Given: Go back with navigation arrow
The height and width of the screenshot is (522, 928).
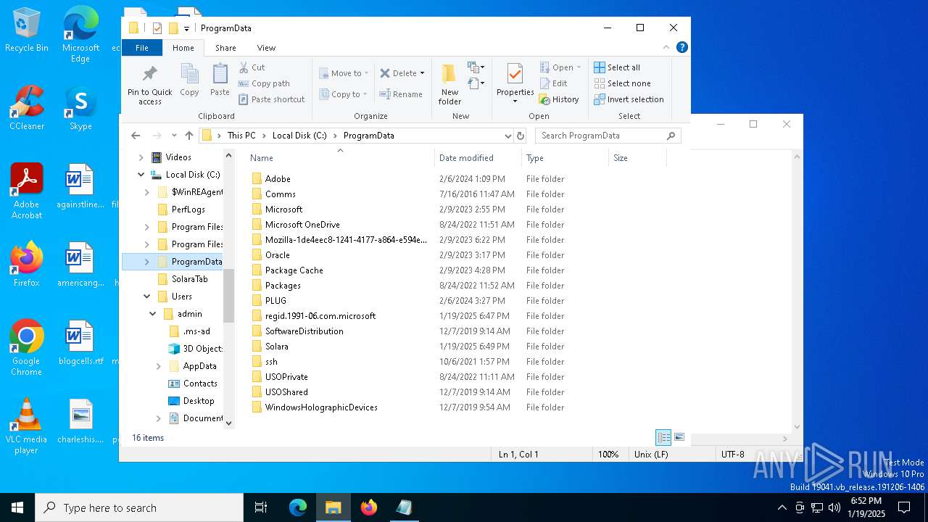Looking at the screenshot, I should (136, 136).
